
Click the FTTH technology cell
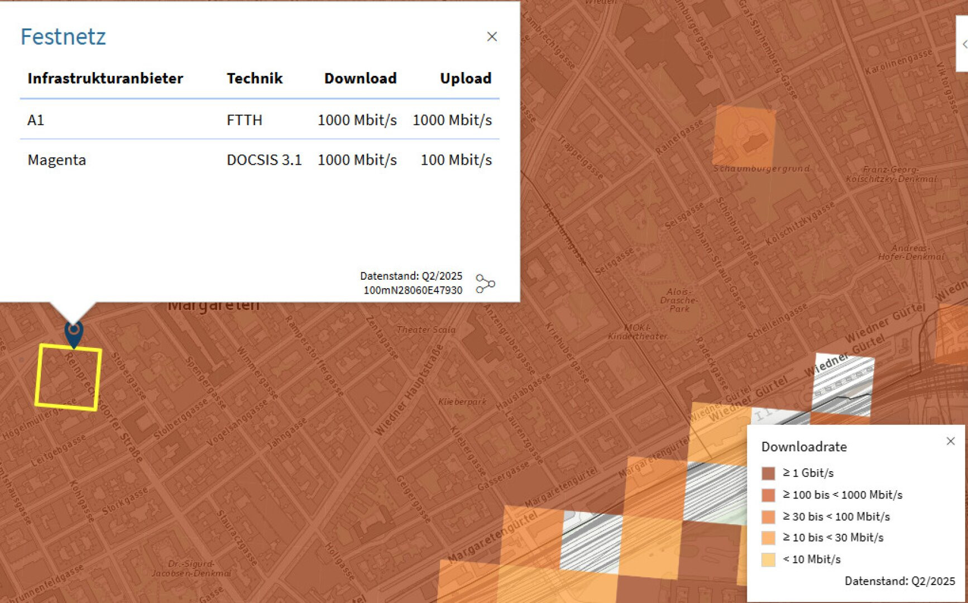pos(245,120)
